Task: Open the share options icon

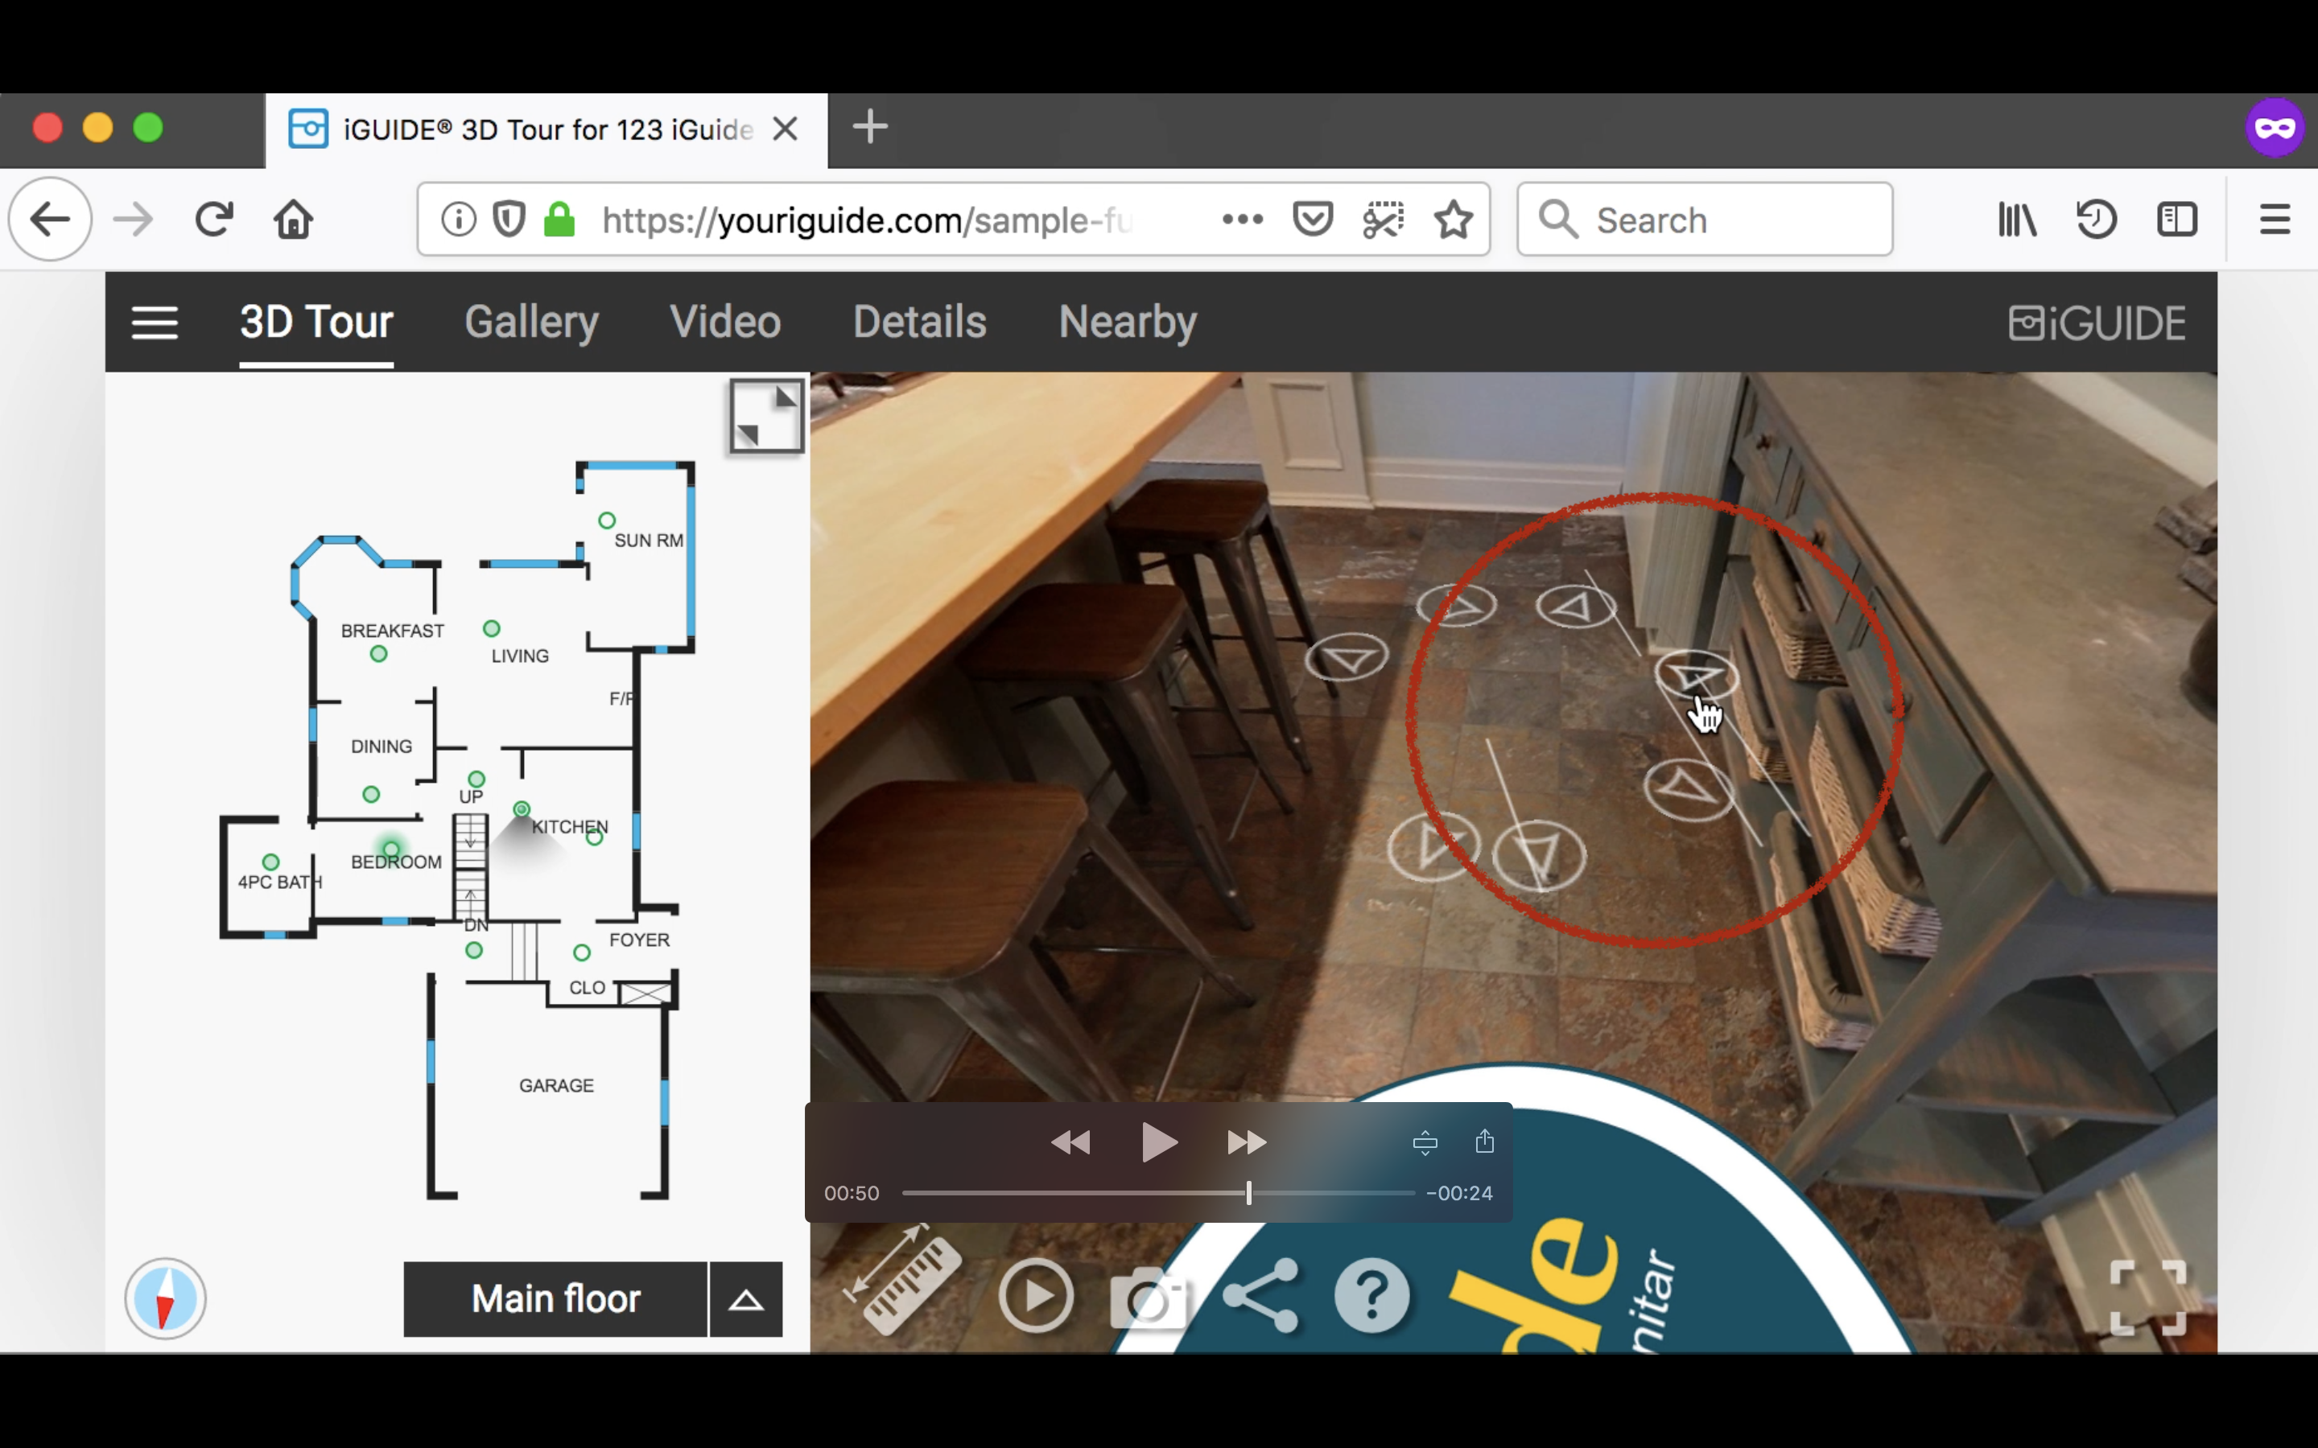Action: 1261,1297
